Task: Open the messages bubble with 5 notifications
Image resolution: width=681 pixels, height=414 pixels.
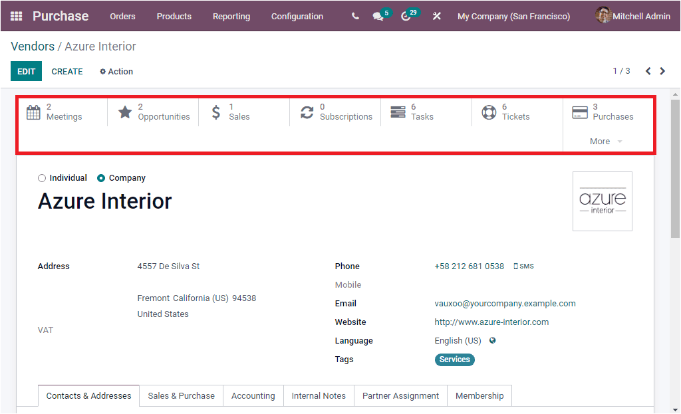Action: [x=378, y=15]
